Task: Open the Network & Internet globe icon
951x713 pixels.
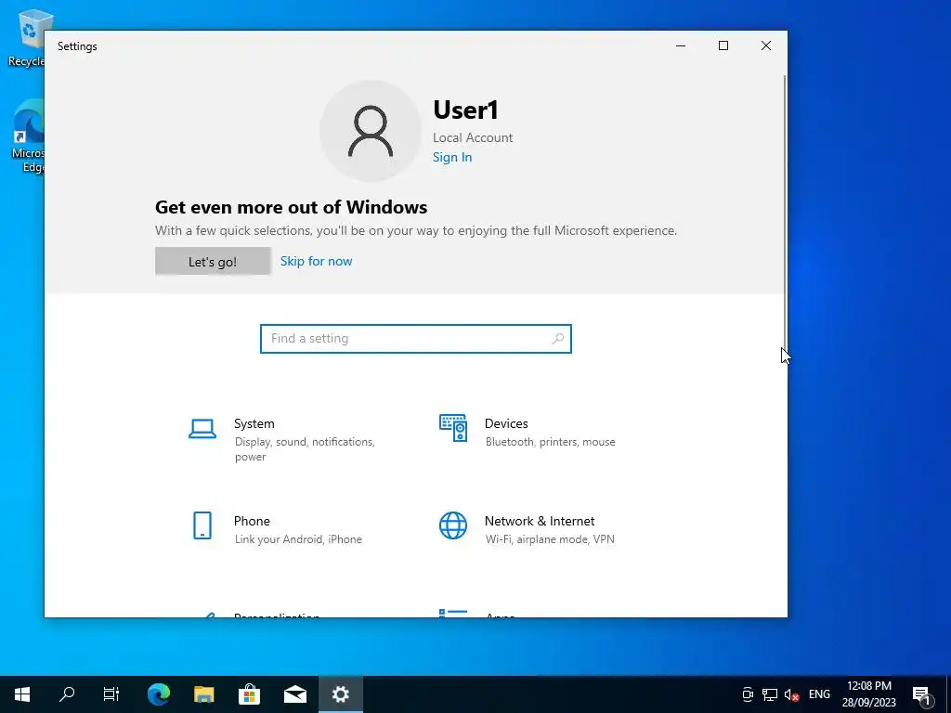Action: [x=453, y=525]
